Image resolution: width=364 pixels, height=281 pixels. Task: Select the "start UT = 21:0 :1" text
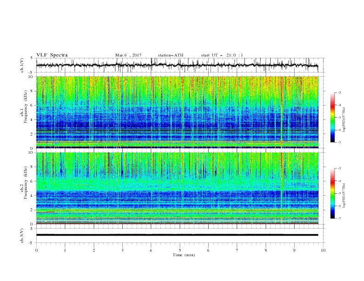[222, 55]
